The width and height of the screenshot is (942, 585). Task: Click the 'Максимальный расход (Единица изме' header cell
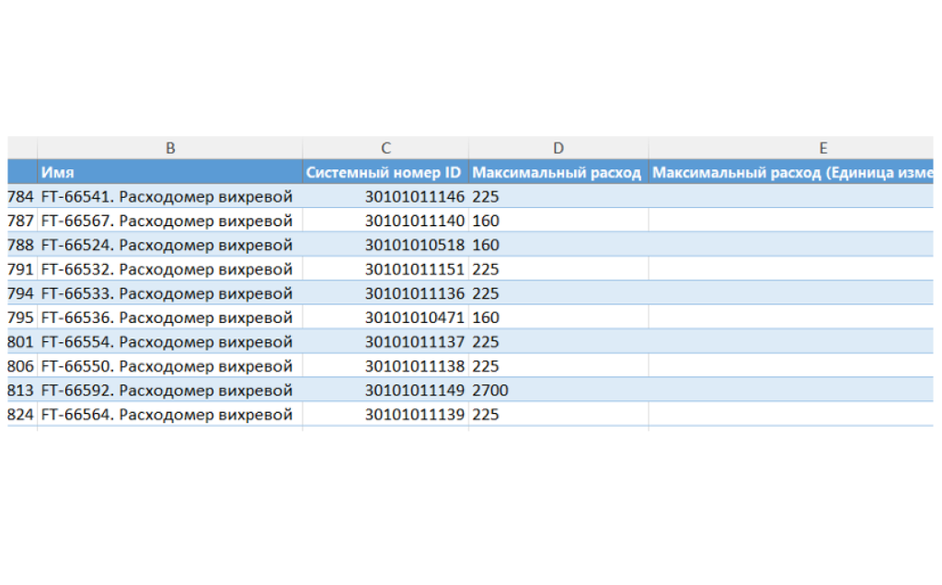coord(791,172)
